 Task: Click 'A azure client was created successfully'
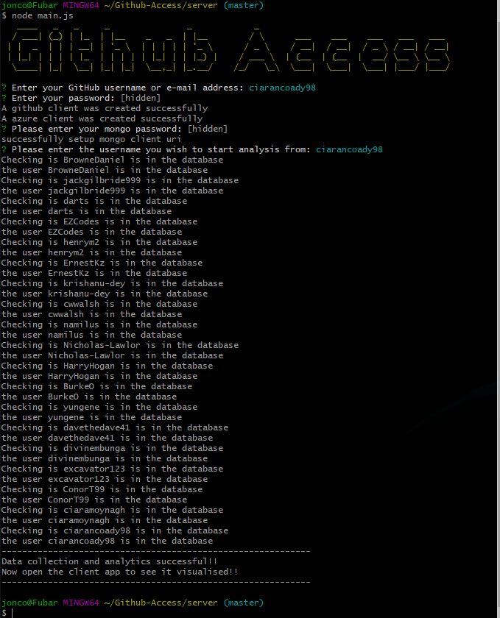[x=102, y=118]
